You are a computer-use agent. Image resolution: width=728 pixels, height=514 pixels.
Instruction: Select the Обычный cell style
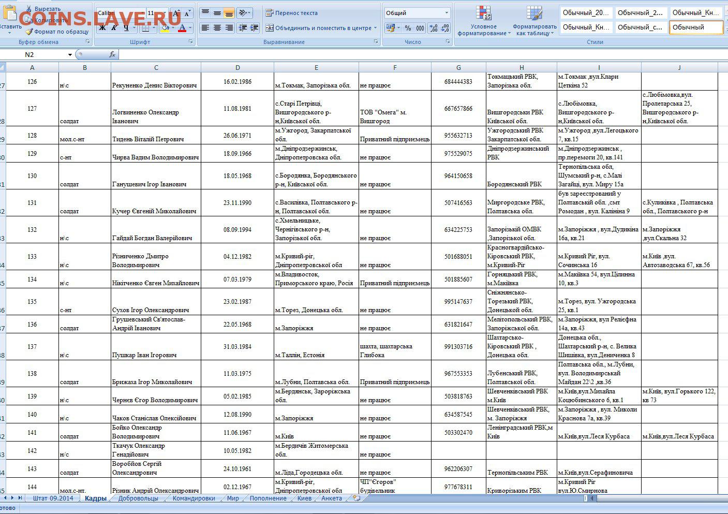(x=696, y=27)
